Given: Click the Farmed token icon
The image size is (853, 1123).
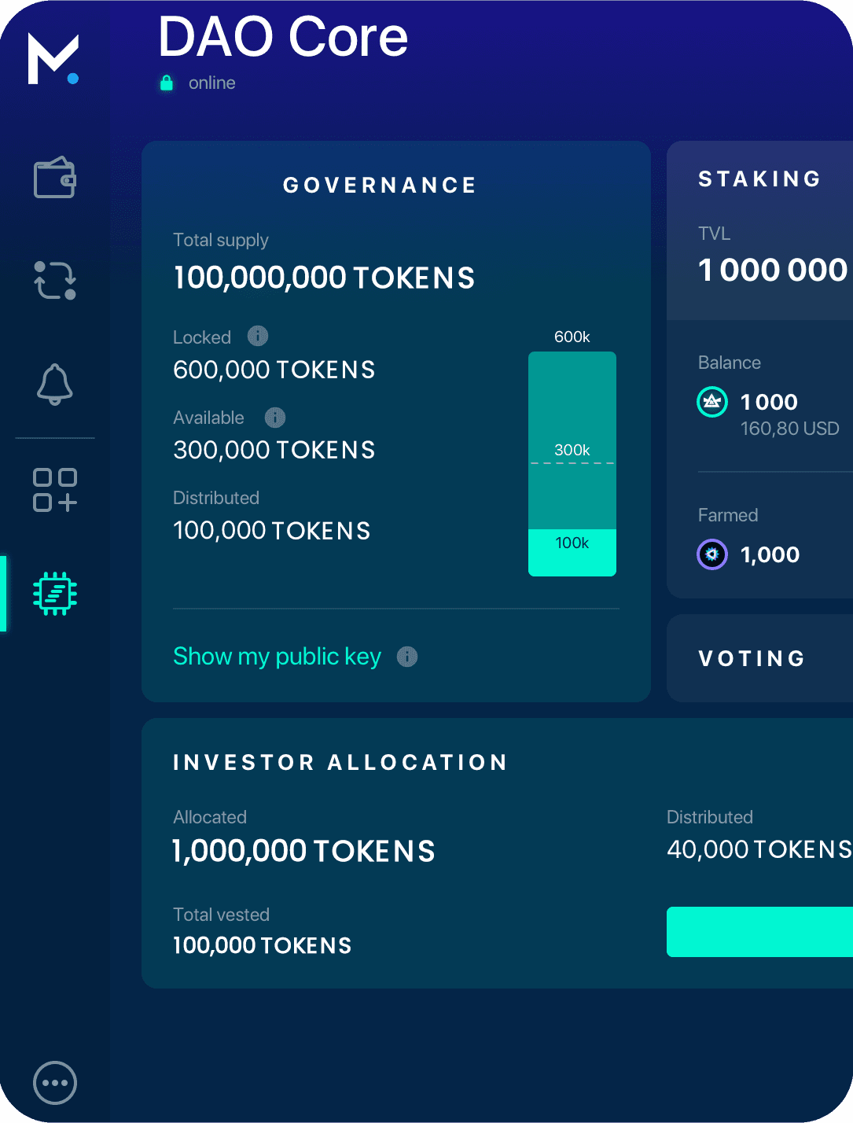Looking at the screenshot, I should [x=712, y=554].
